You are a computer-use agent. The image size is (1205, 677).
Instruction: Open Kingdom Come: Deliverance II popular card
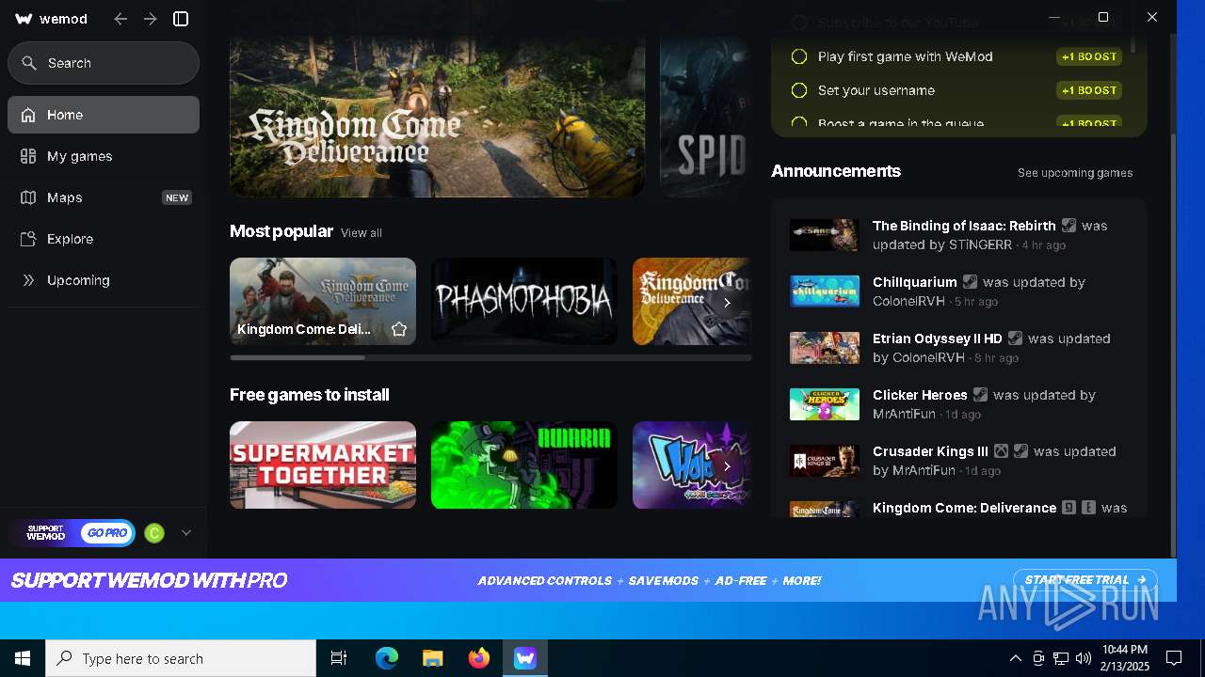pos(323,301)
